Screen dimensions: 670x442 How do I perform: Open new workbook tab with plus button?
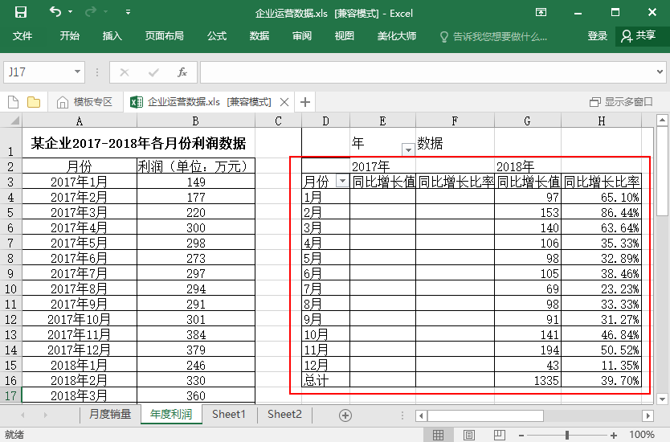305,102
